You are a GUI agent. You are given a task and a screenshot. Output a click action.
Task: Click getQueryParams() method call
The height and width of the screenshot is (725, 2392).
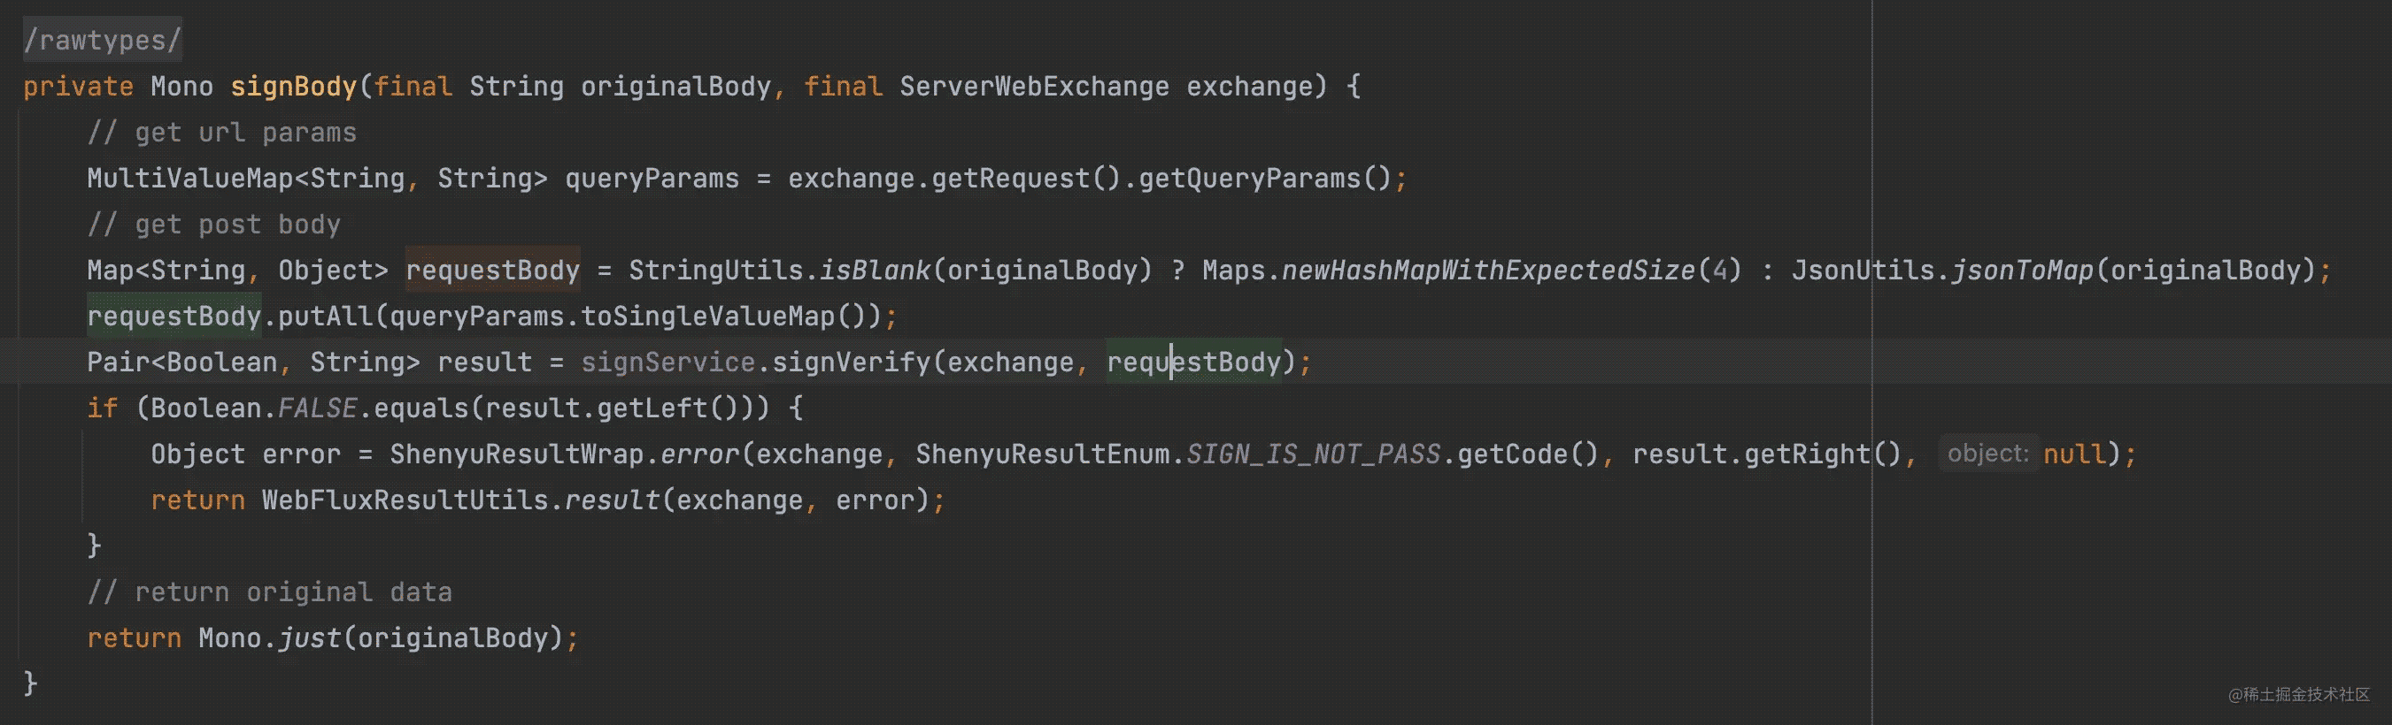1264,178
